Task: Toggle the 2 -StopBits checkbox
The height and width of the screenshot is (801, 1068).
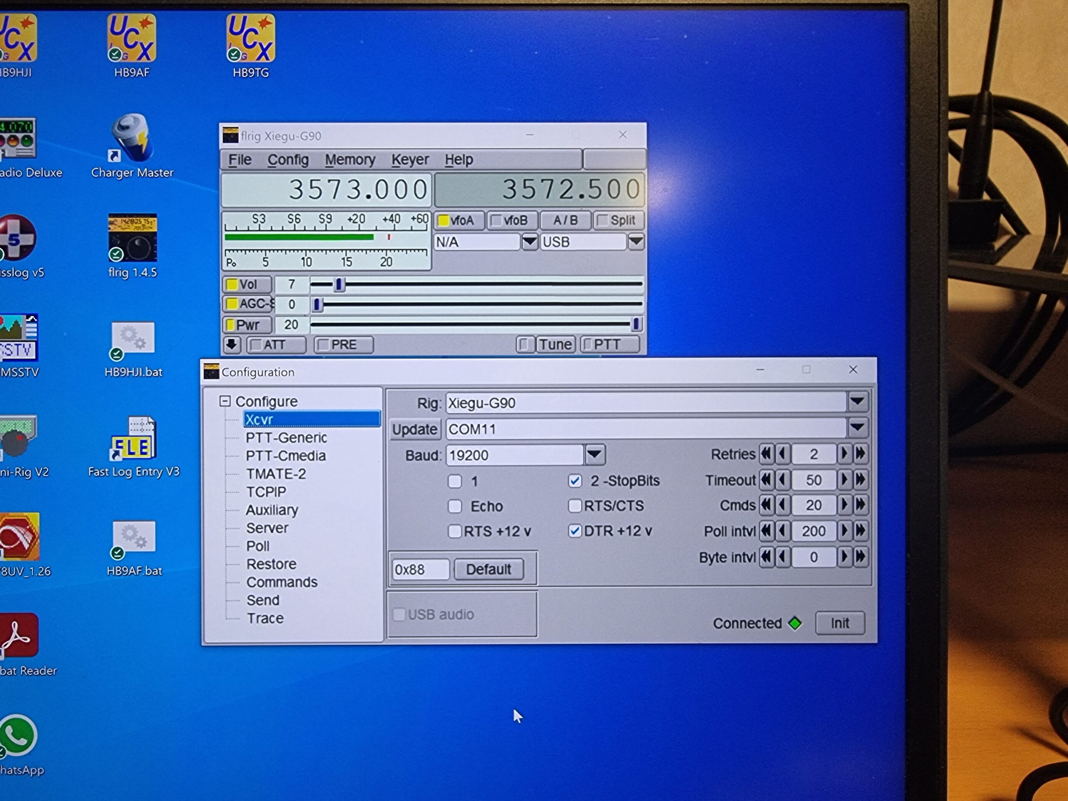Action: [574, 481]
